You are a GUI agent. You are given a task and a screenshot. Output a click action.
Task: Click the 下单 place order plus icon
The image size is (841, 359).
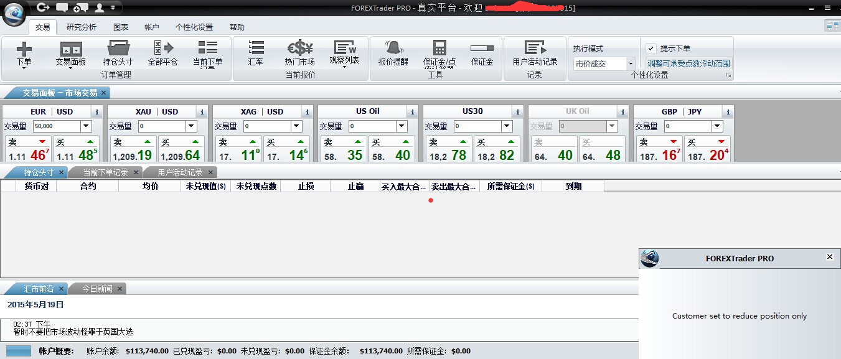click(x=24, y=54)
